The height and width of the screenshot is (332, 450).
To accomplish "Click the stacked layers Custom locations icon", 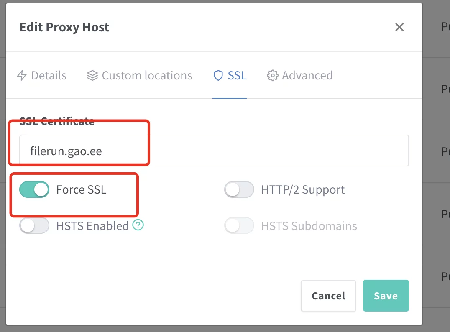I will 92,76.
